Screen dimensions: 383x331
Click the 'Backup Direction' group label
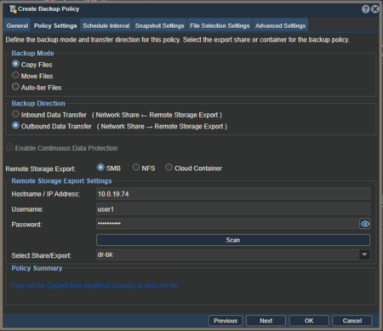click(x=38, y=104)
